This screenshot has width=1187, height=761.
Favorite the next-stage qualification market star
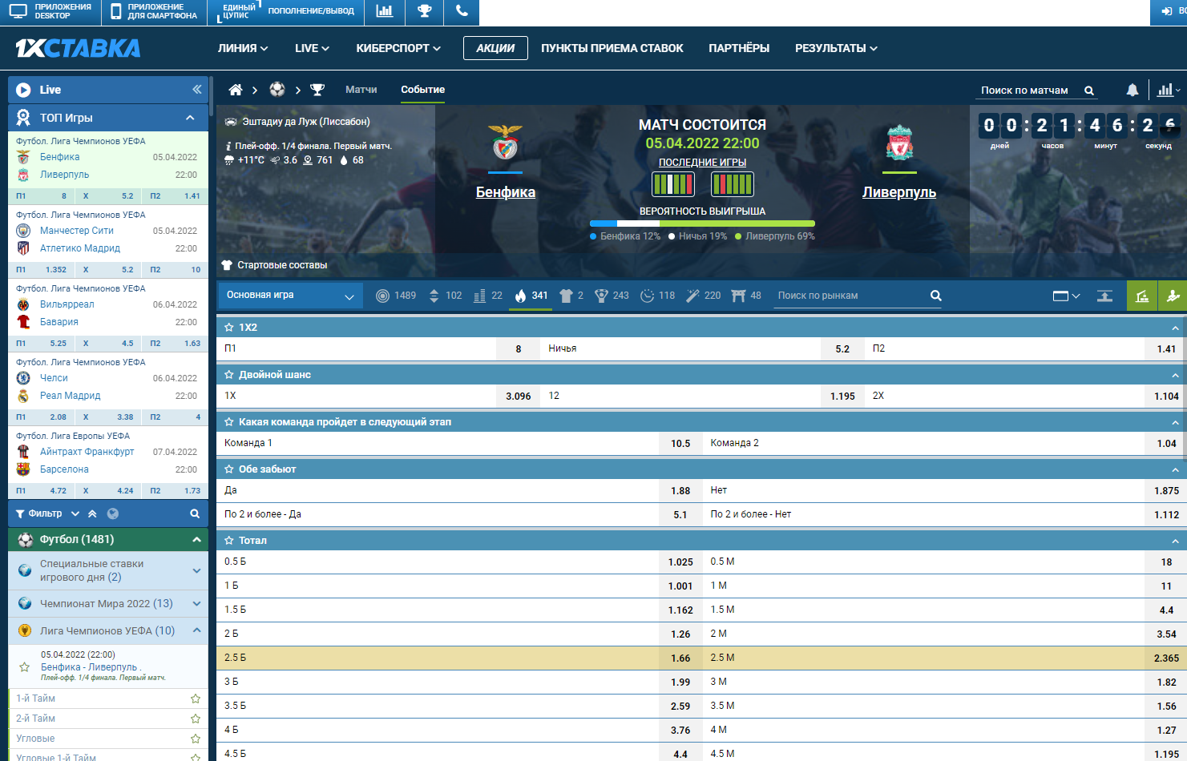click(x=229, y=422)
